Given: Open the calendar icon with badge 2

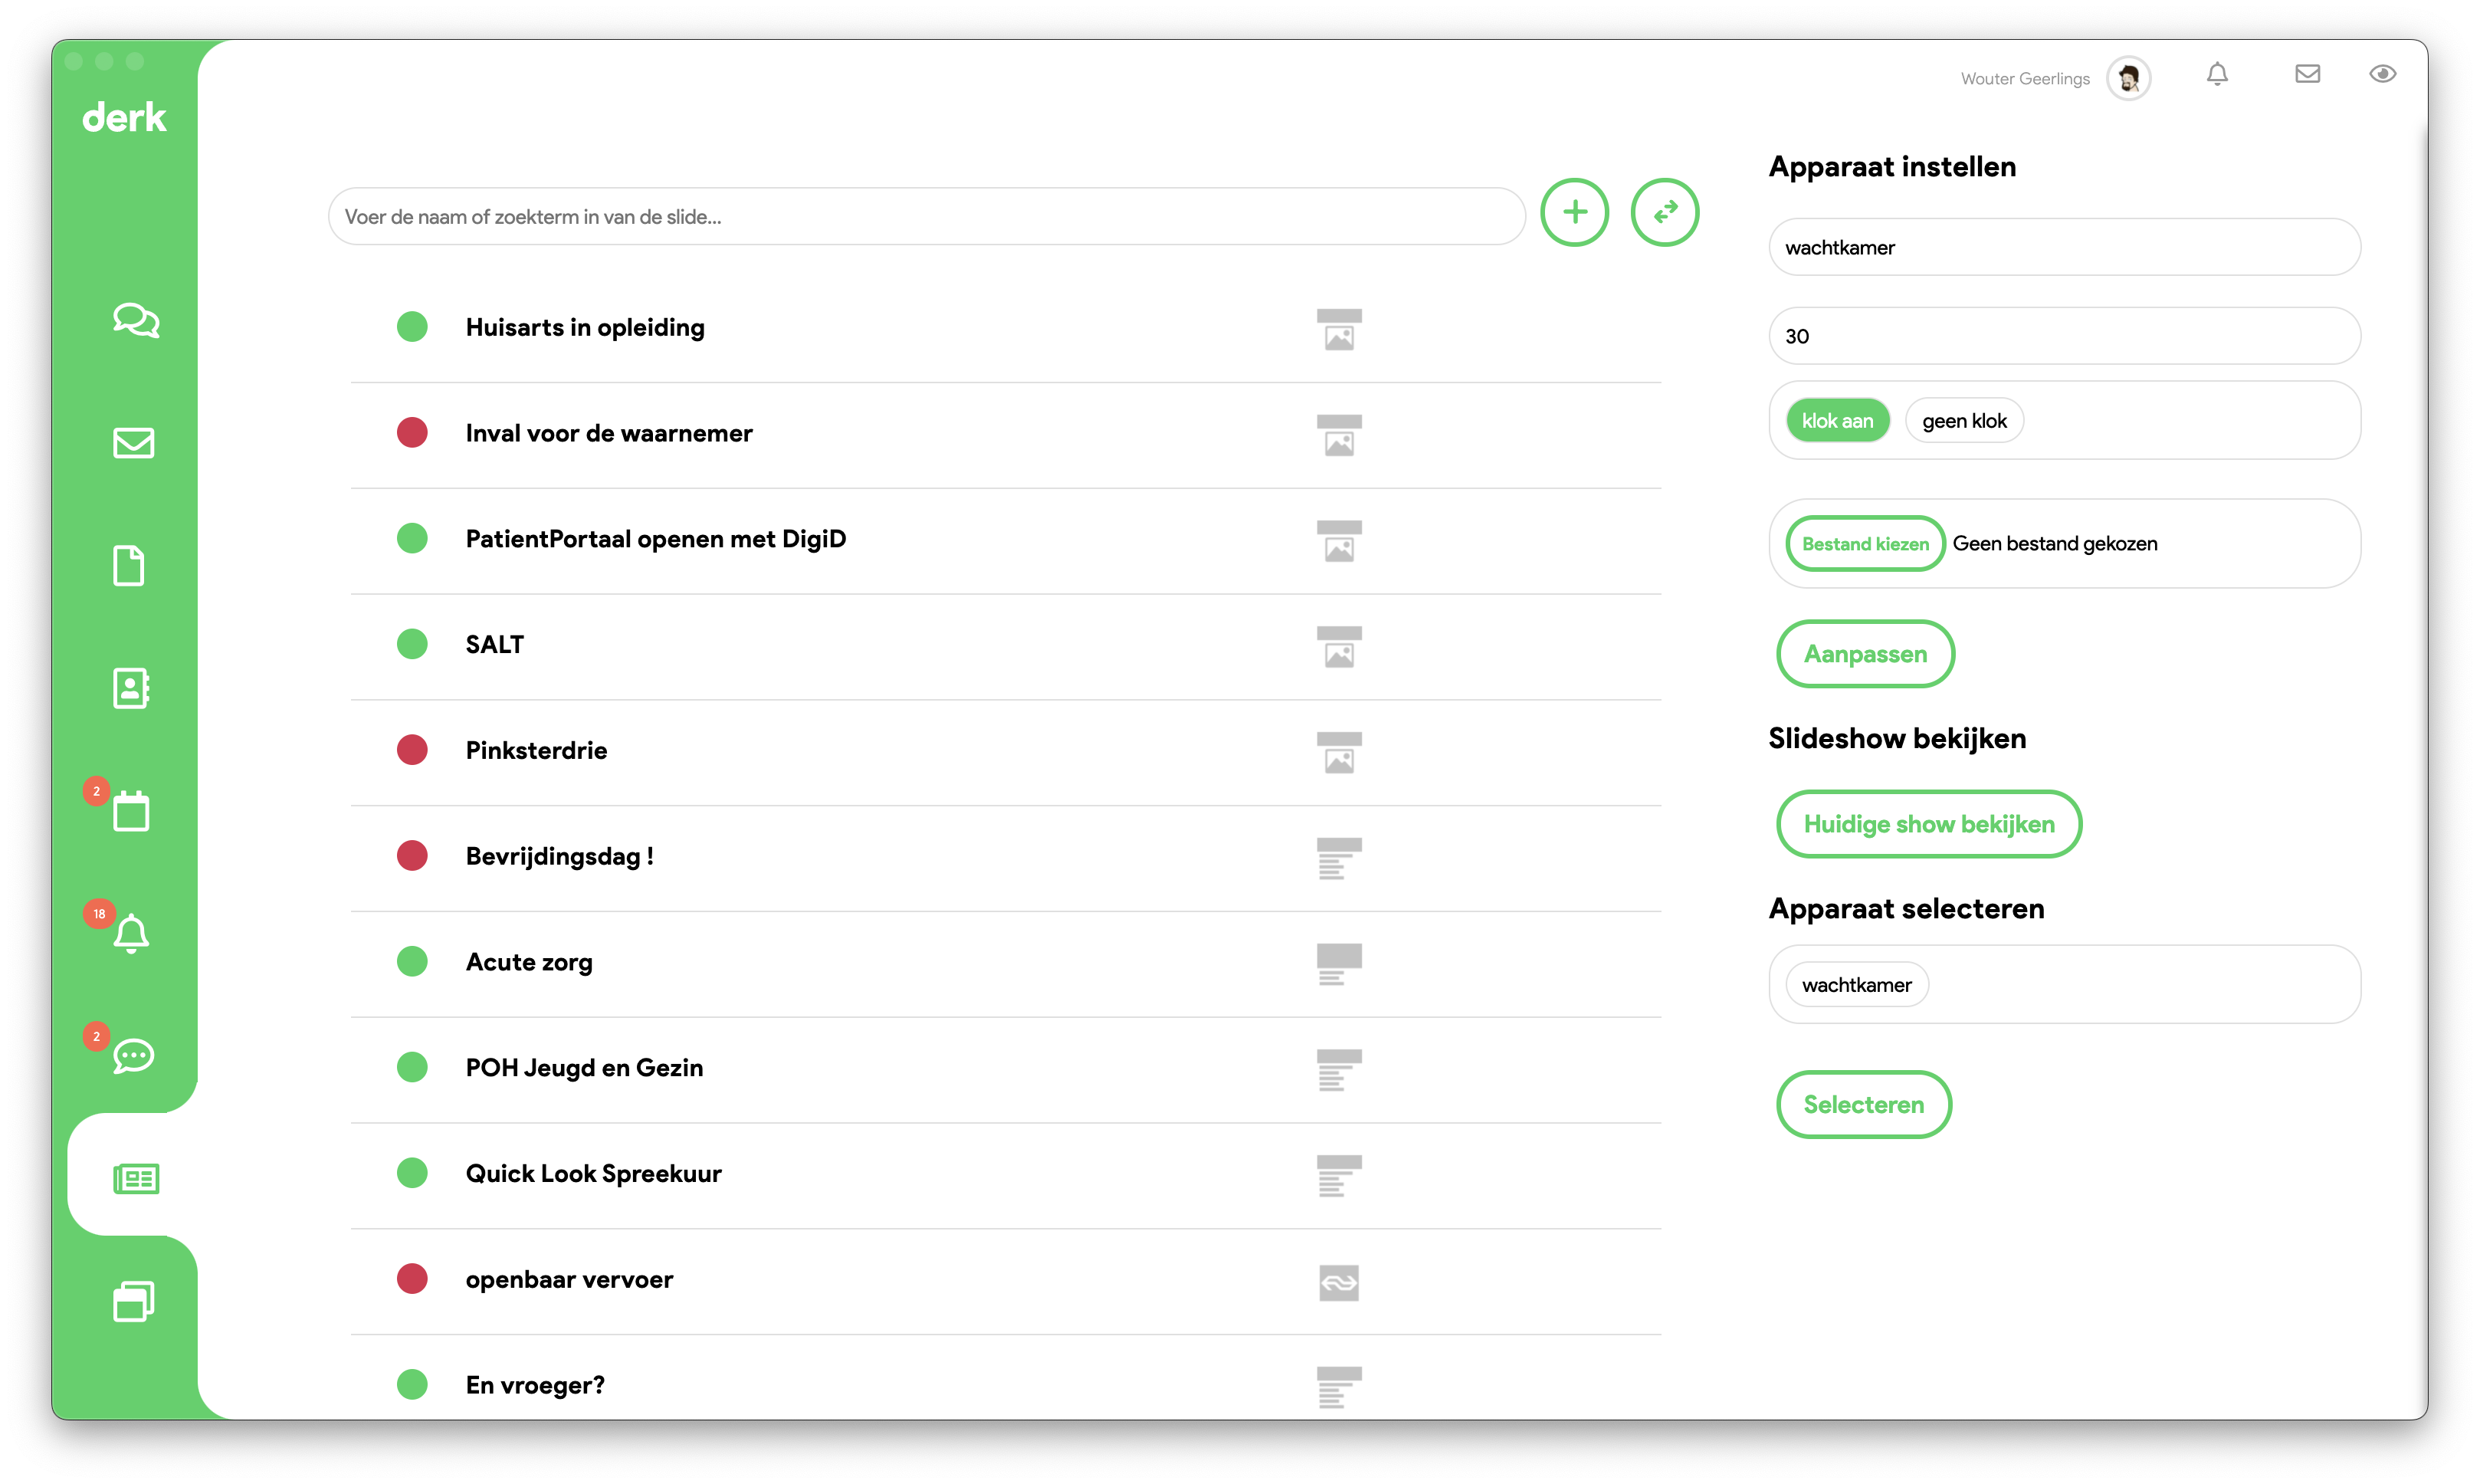Looking at the screenshot, I should (131, 810).
